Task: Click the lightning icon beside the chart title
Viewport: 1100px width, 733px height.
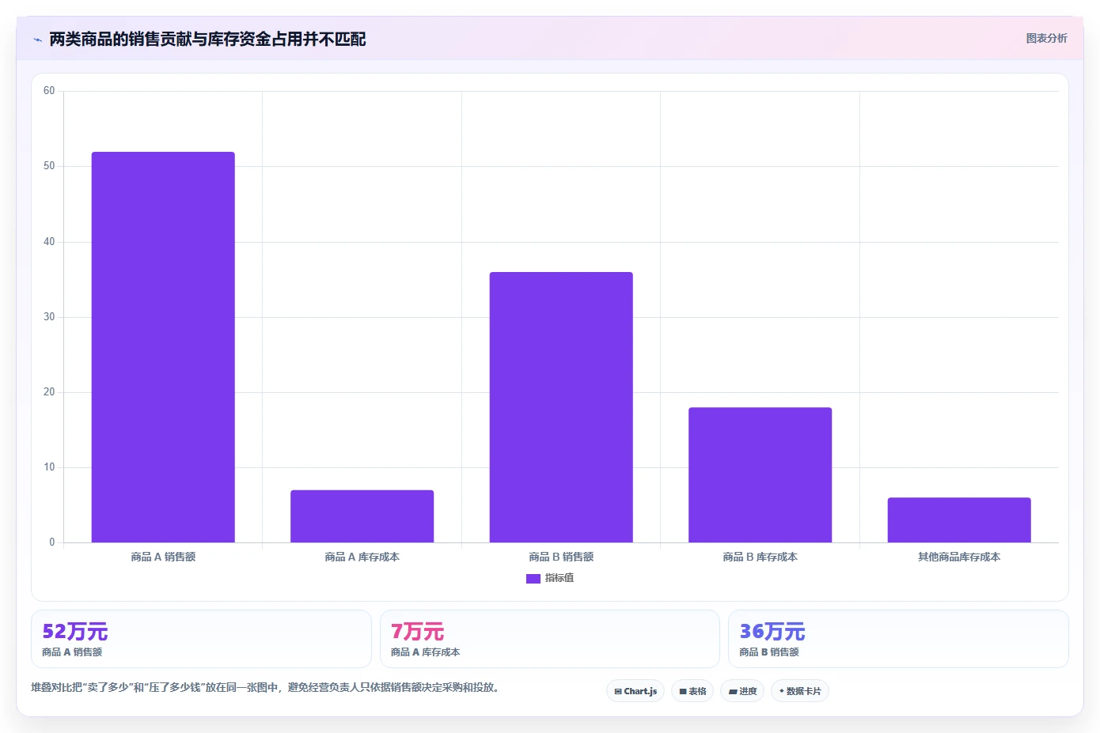Action: point(37,40)
